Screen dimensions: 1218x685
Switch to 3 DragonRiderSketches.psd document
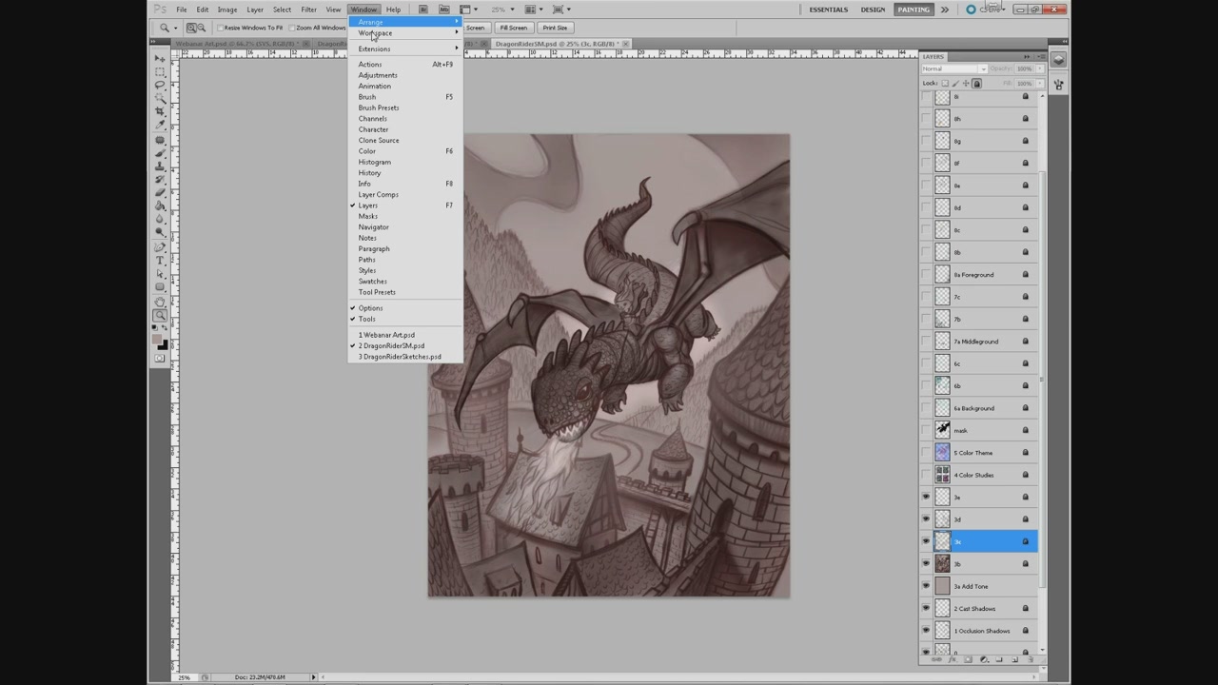coord(400,357)
